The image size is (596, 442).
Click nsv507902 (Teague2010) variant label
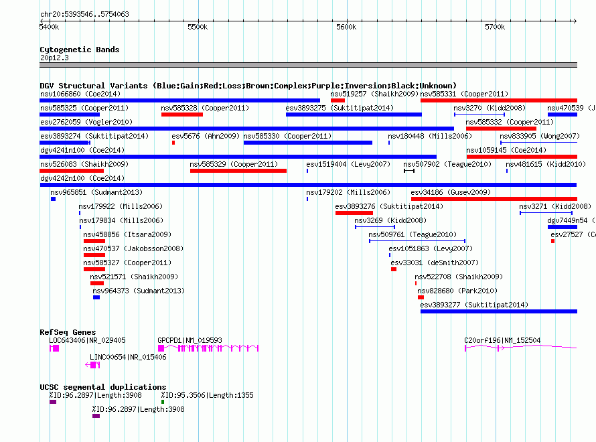coord(447,164)
